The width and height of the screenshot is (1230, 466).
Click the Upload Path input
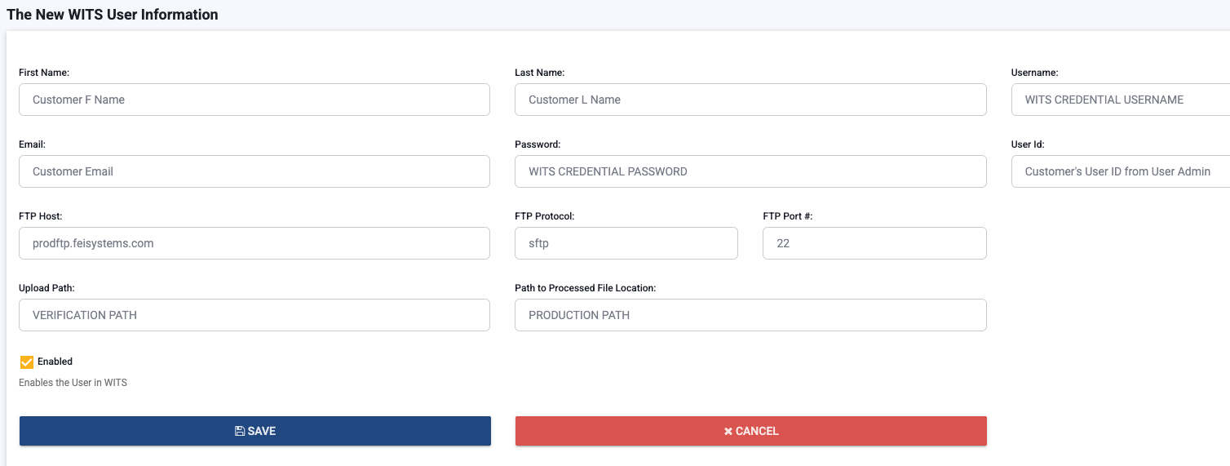click(x=254, y=315)
